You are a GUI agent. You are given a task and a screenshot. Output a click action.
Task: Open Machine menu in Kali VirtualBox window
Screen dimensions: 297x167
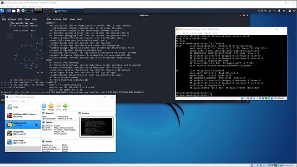(x=9, y=6)
